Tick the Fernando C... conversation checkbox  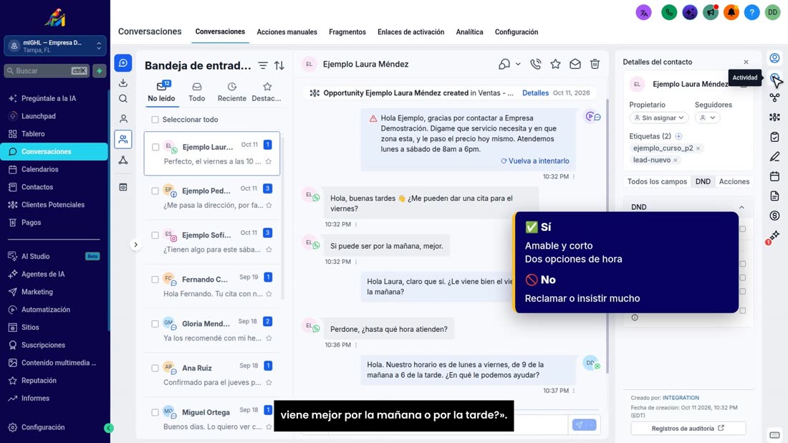click(x=155, y=280)
